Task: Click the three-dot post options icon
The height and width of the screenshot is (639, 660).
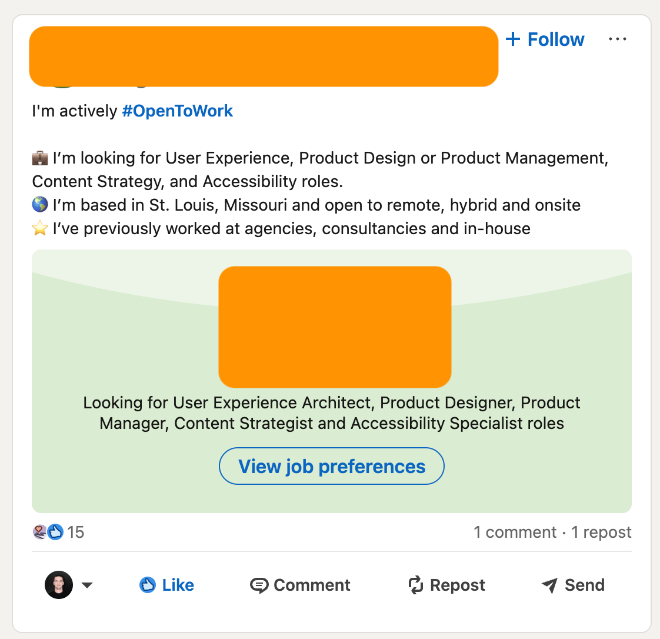Action: click(618, 39)
